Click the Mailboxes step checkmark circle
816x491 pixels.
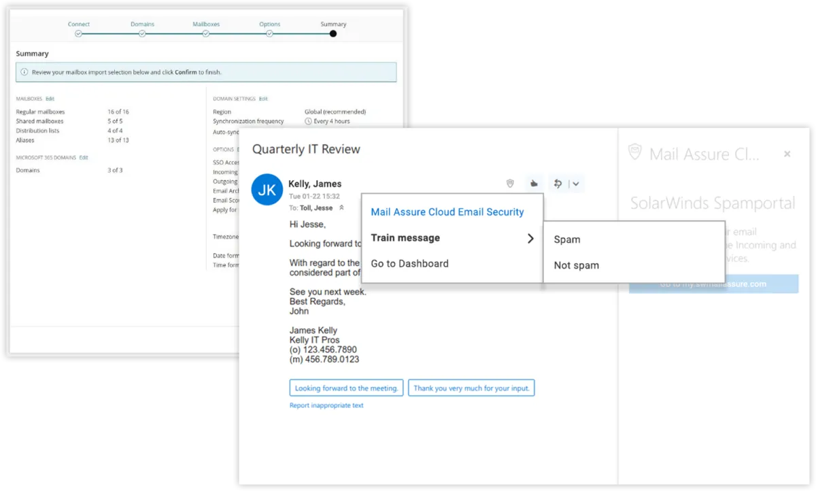click(206, 33)
